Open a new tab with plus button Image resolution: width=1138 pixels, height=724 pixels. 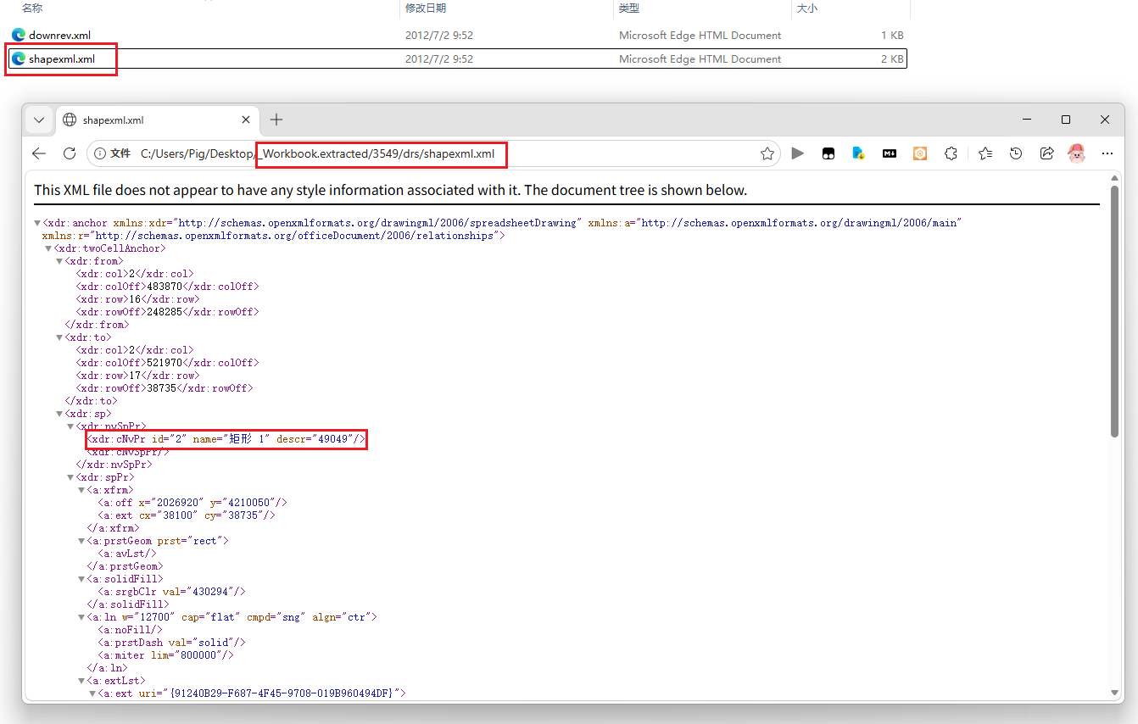click(x=276, y=120)
